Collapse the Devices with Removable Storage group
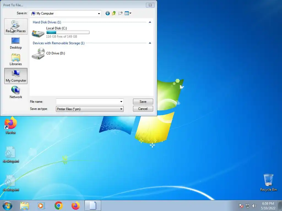Screen dimensions: 282x211 click(x=150, y=43)
